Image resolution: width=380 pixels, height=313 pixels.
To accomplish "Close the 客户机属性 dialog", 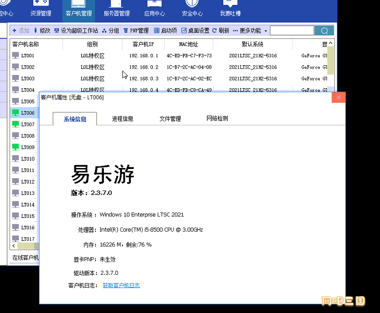I will point(338,97).
